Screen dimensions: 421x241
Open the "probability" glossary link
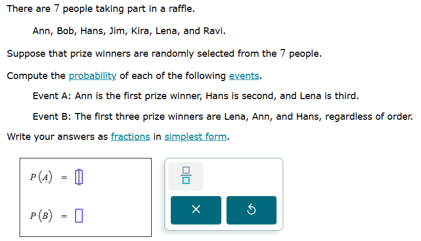pos(93,76)
